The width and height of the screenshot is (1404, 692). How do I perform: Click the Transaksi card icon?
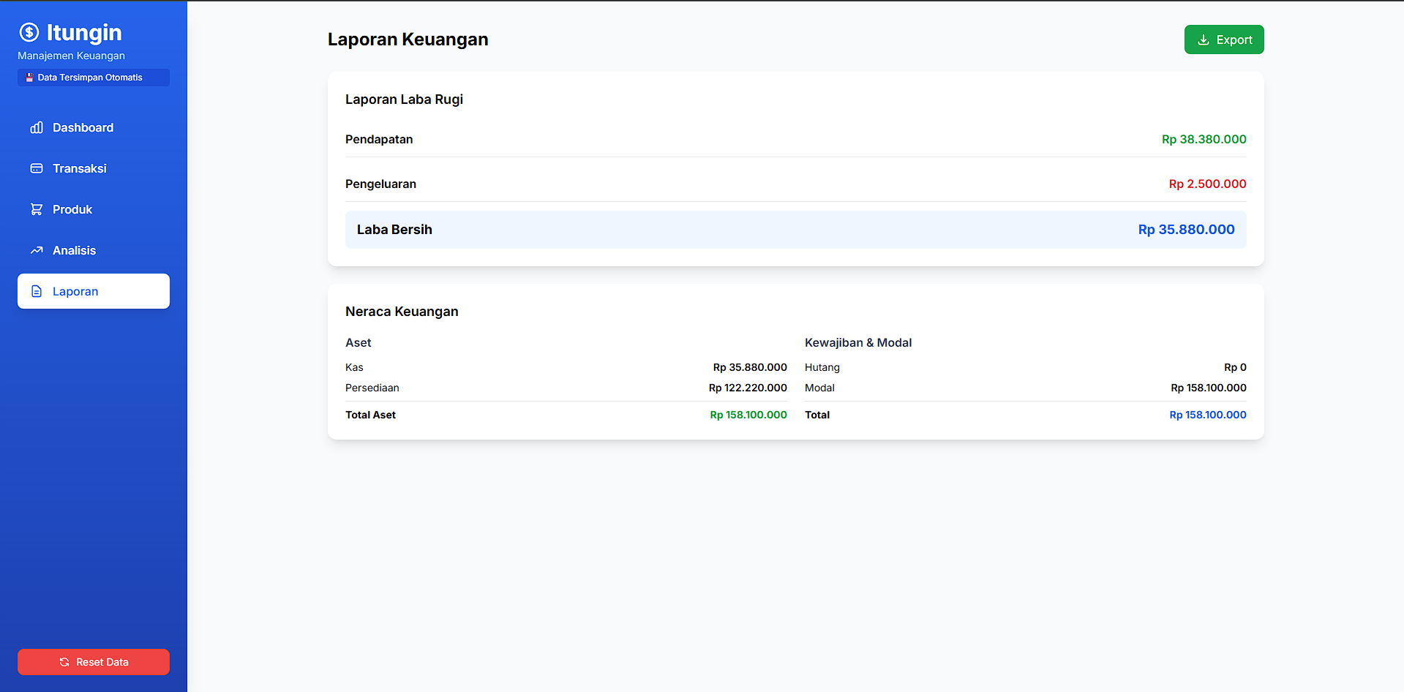[37, 168]
